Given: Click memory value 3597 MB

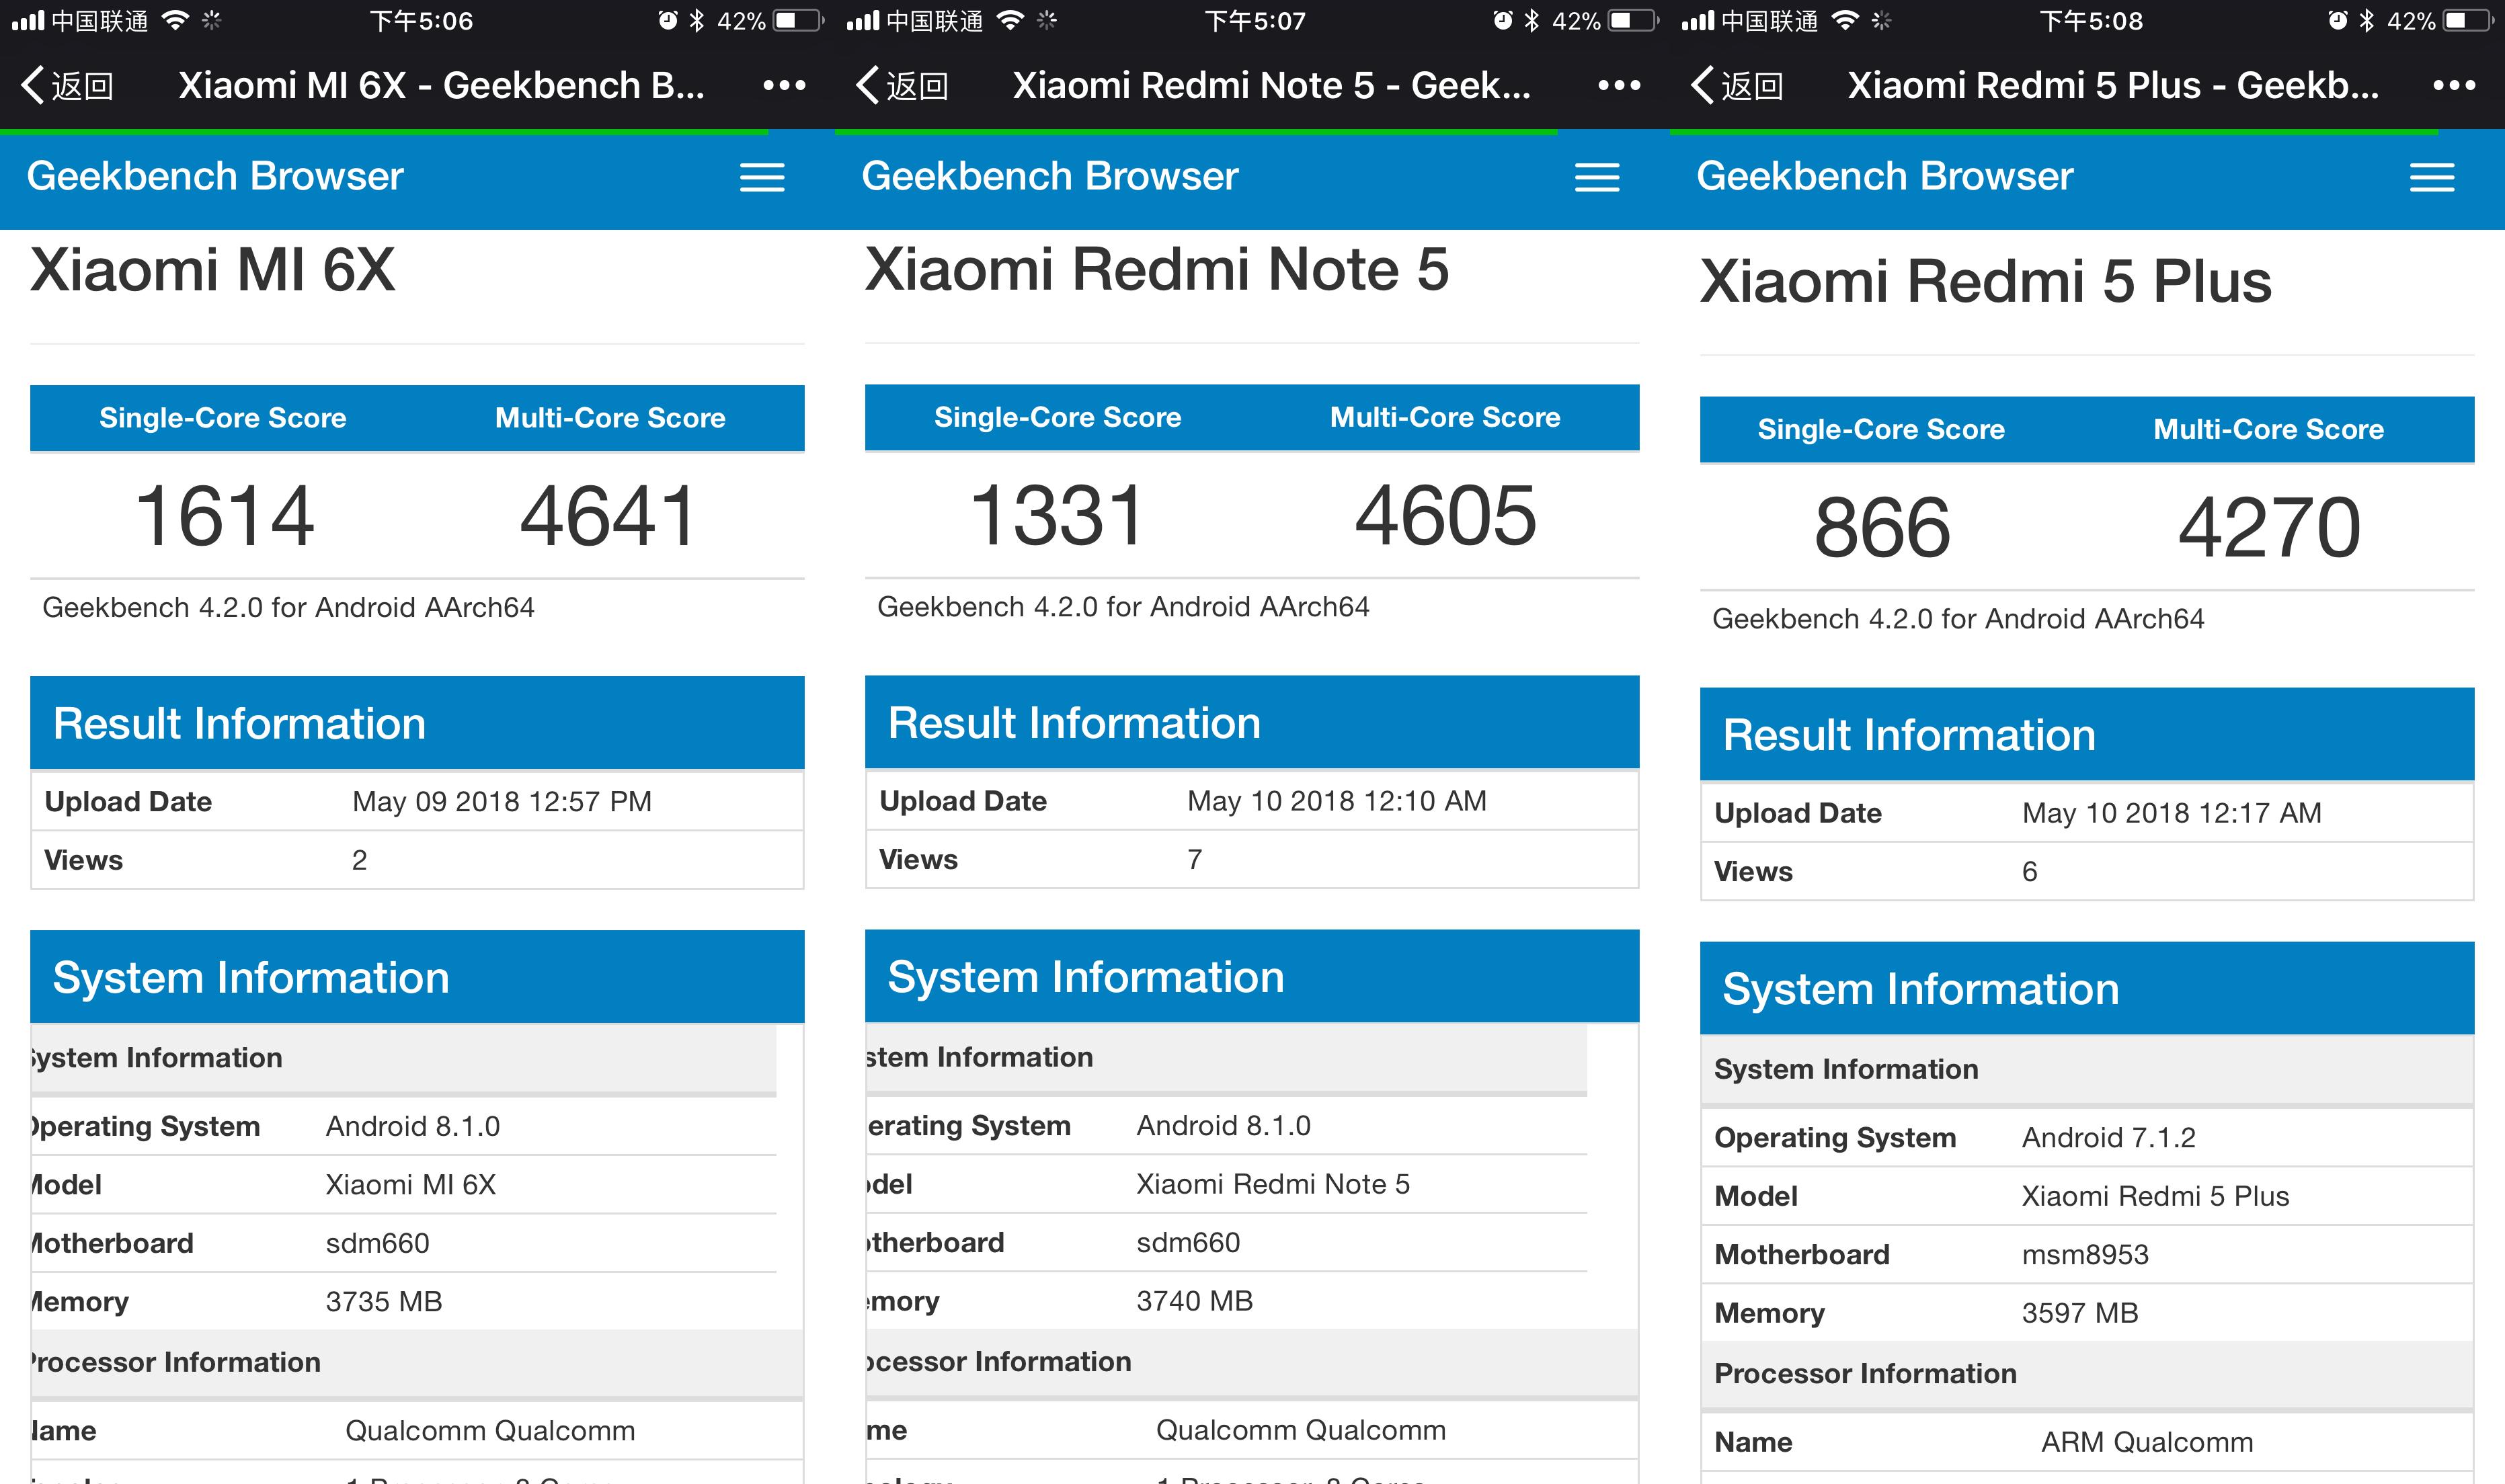Looking at the screenshot, I should [2080, 1313].
